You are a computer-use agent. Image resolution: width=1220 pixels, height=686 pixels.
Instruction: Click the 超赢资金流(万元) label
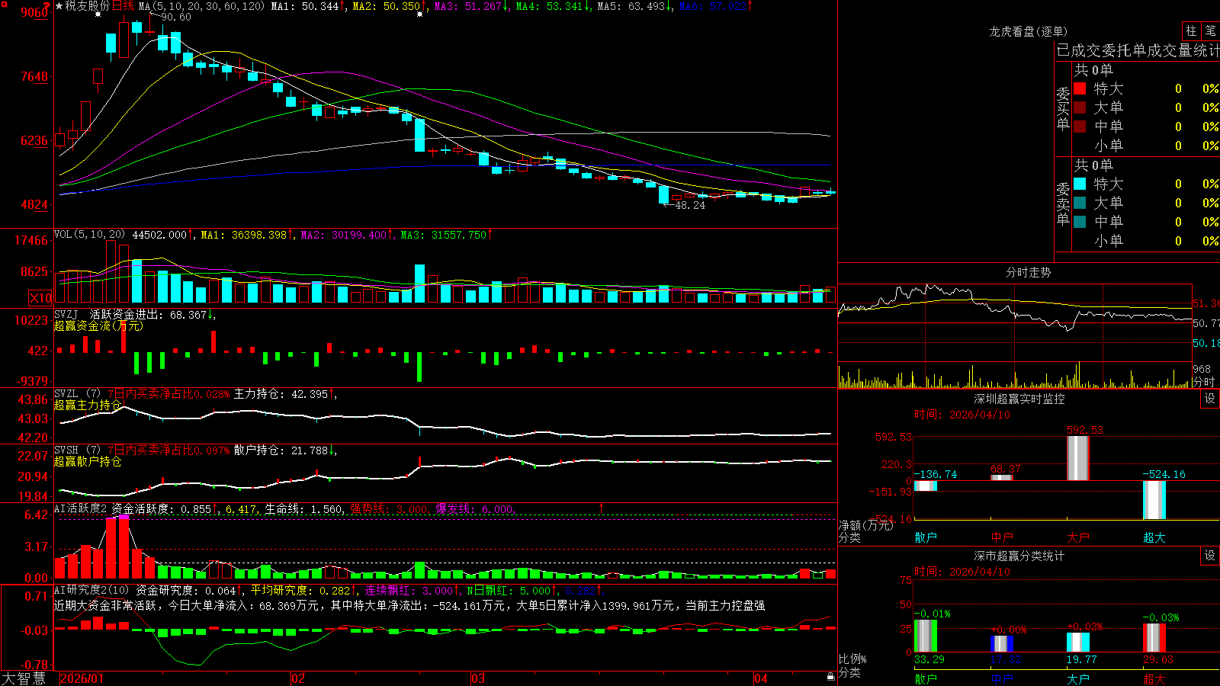98,325
